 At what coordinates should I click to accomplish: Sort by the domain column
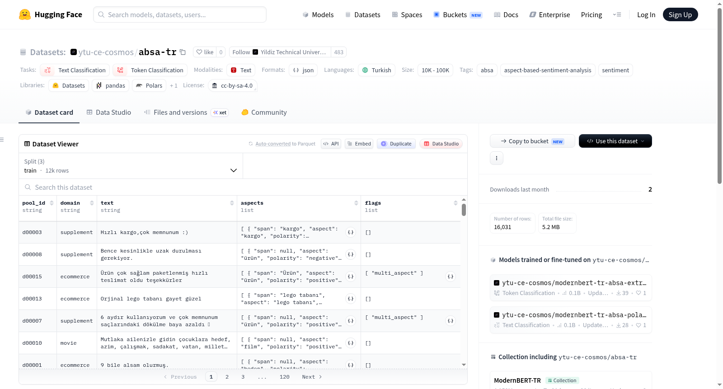coord(92,203)
